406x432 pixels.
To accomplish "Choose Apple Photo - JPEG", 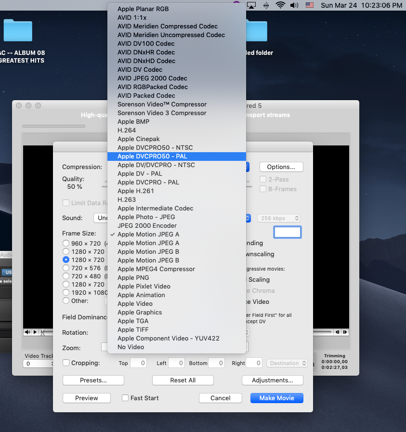I will pyautogui.click(x=177, y=217).
